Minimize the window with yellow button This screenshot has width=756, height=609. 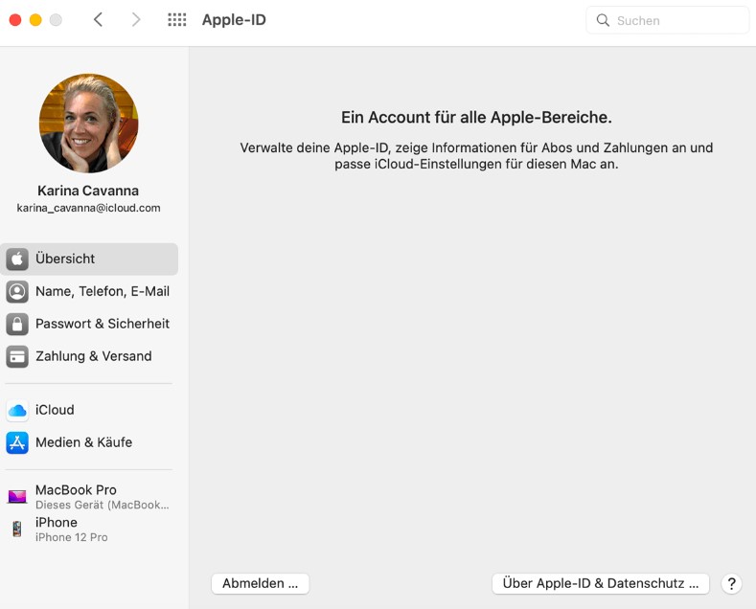pos(35,20)
